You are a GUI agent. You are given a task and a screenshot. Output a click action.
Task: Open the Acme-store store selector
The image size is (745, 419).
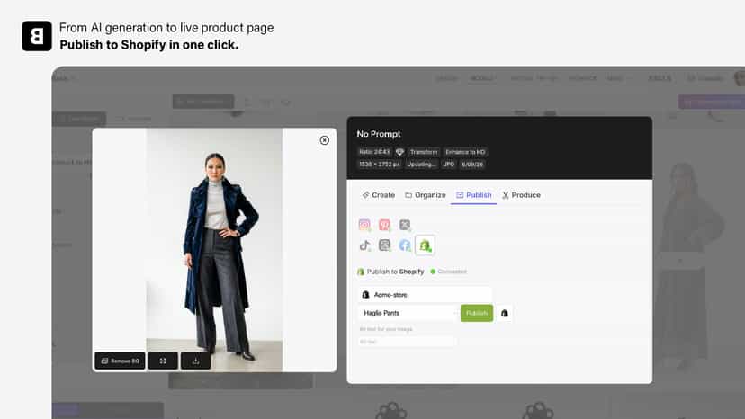tap(425, 295)
